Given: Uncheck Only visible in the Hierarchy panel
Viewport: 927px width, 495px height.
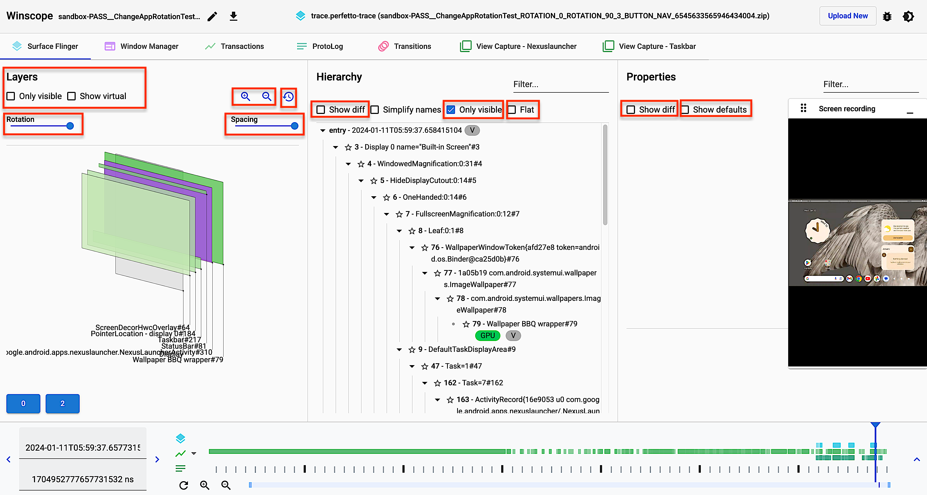Looking at the screenshot, I should click(x=450, y=109).
